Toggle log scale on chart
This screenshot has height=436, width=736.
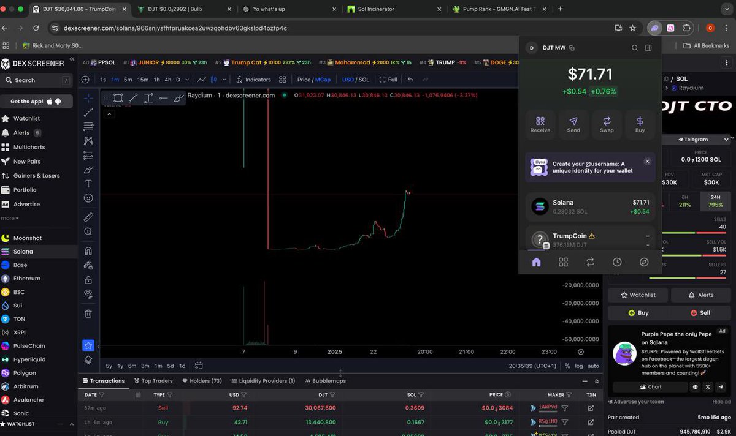(x=579, y=366)
